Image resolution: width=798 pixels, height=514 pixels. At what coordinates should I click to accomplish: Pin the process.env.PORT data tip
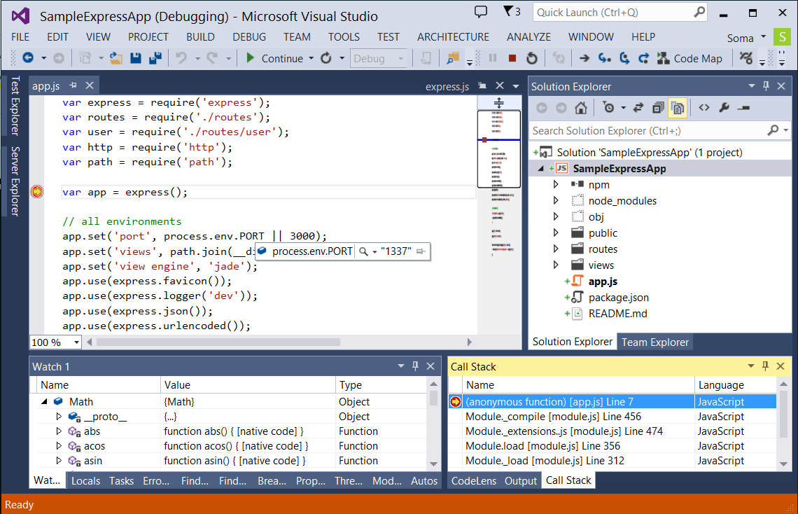[x=421, y=251]
